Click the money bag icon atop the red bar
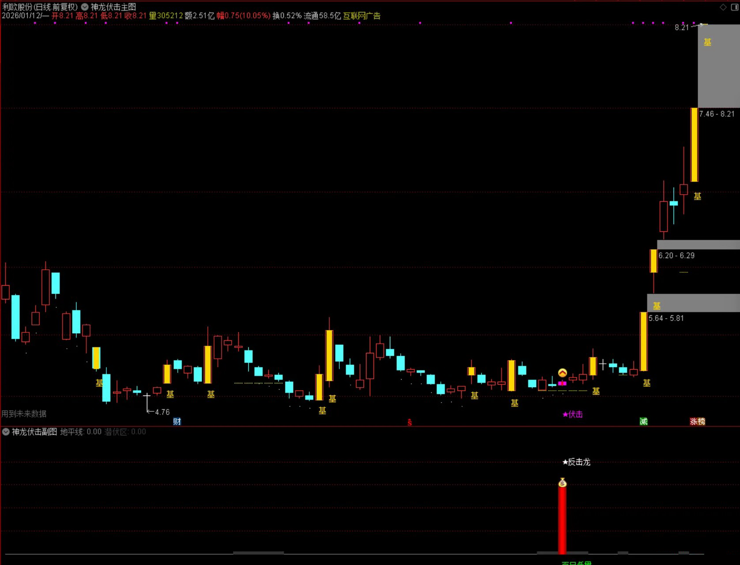 point(562,482)
